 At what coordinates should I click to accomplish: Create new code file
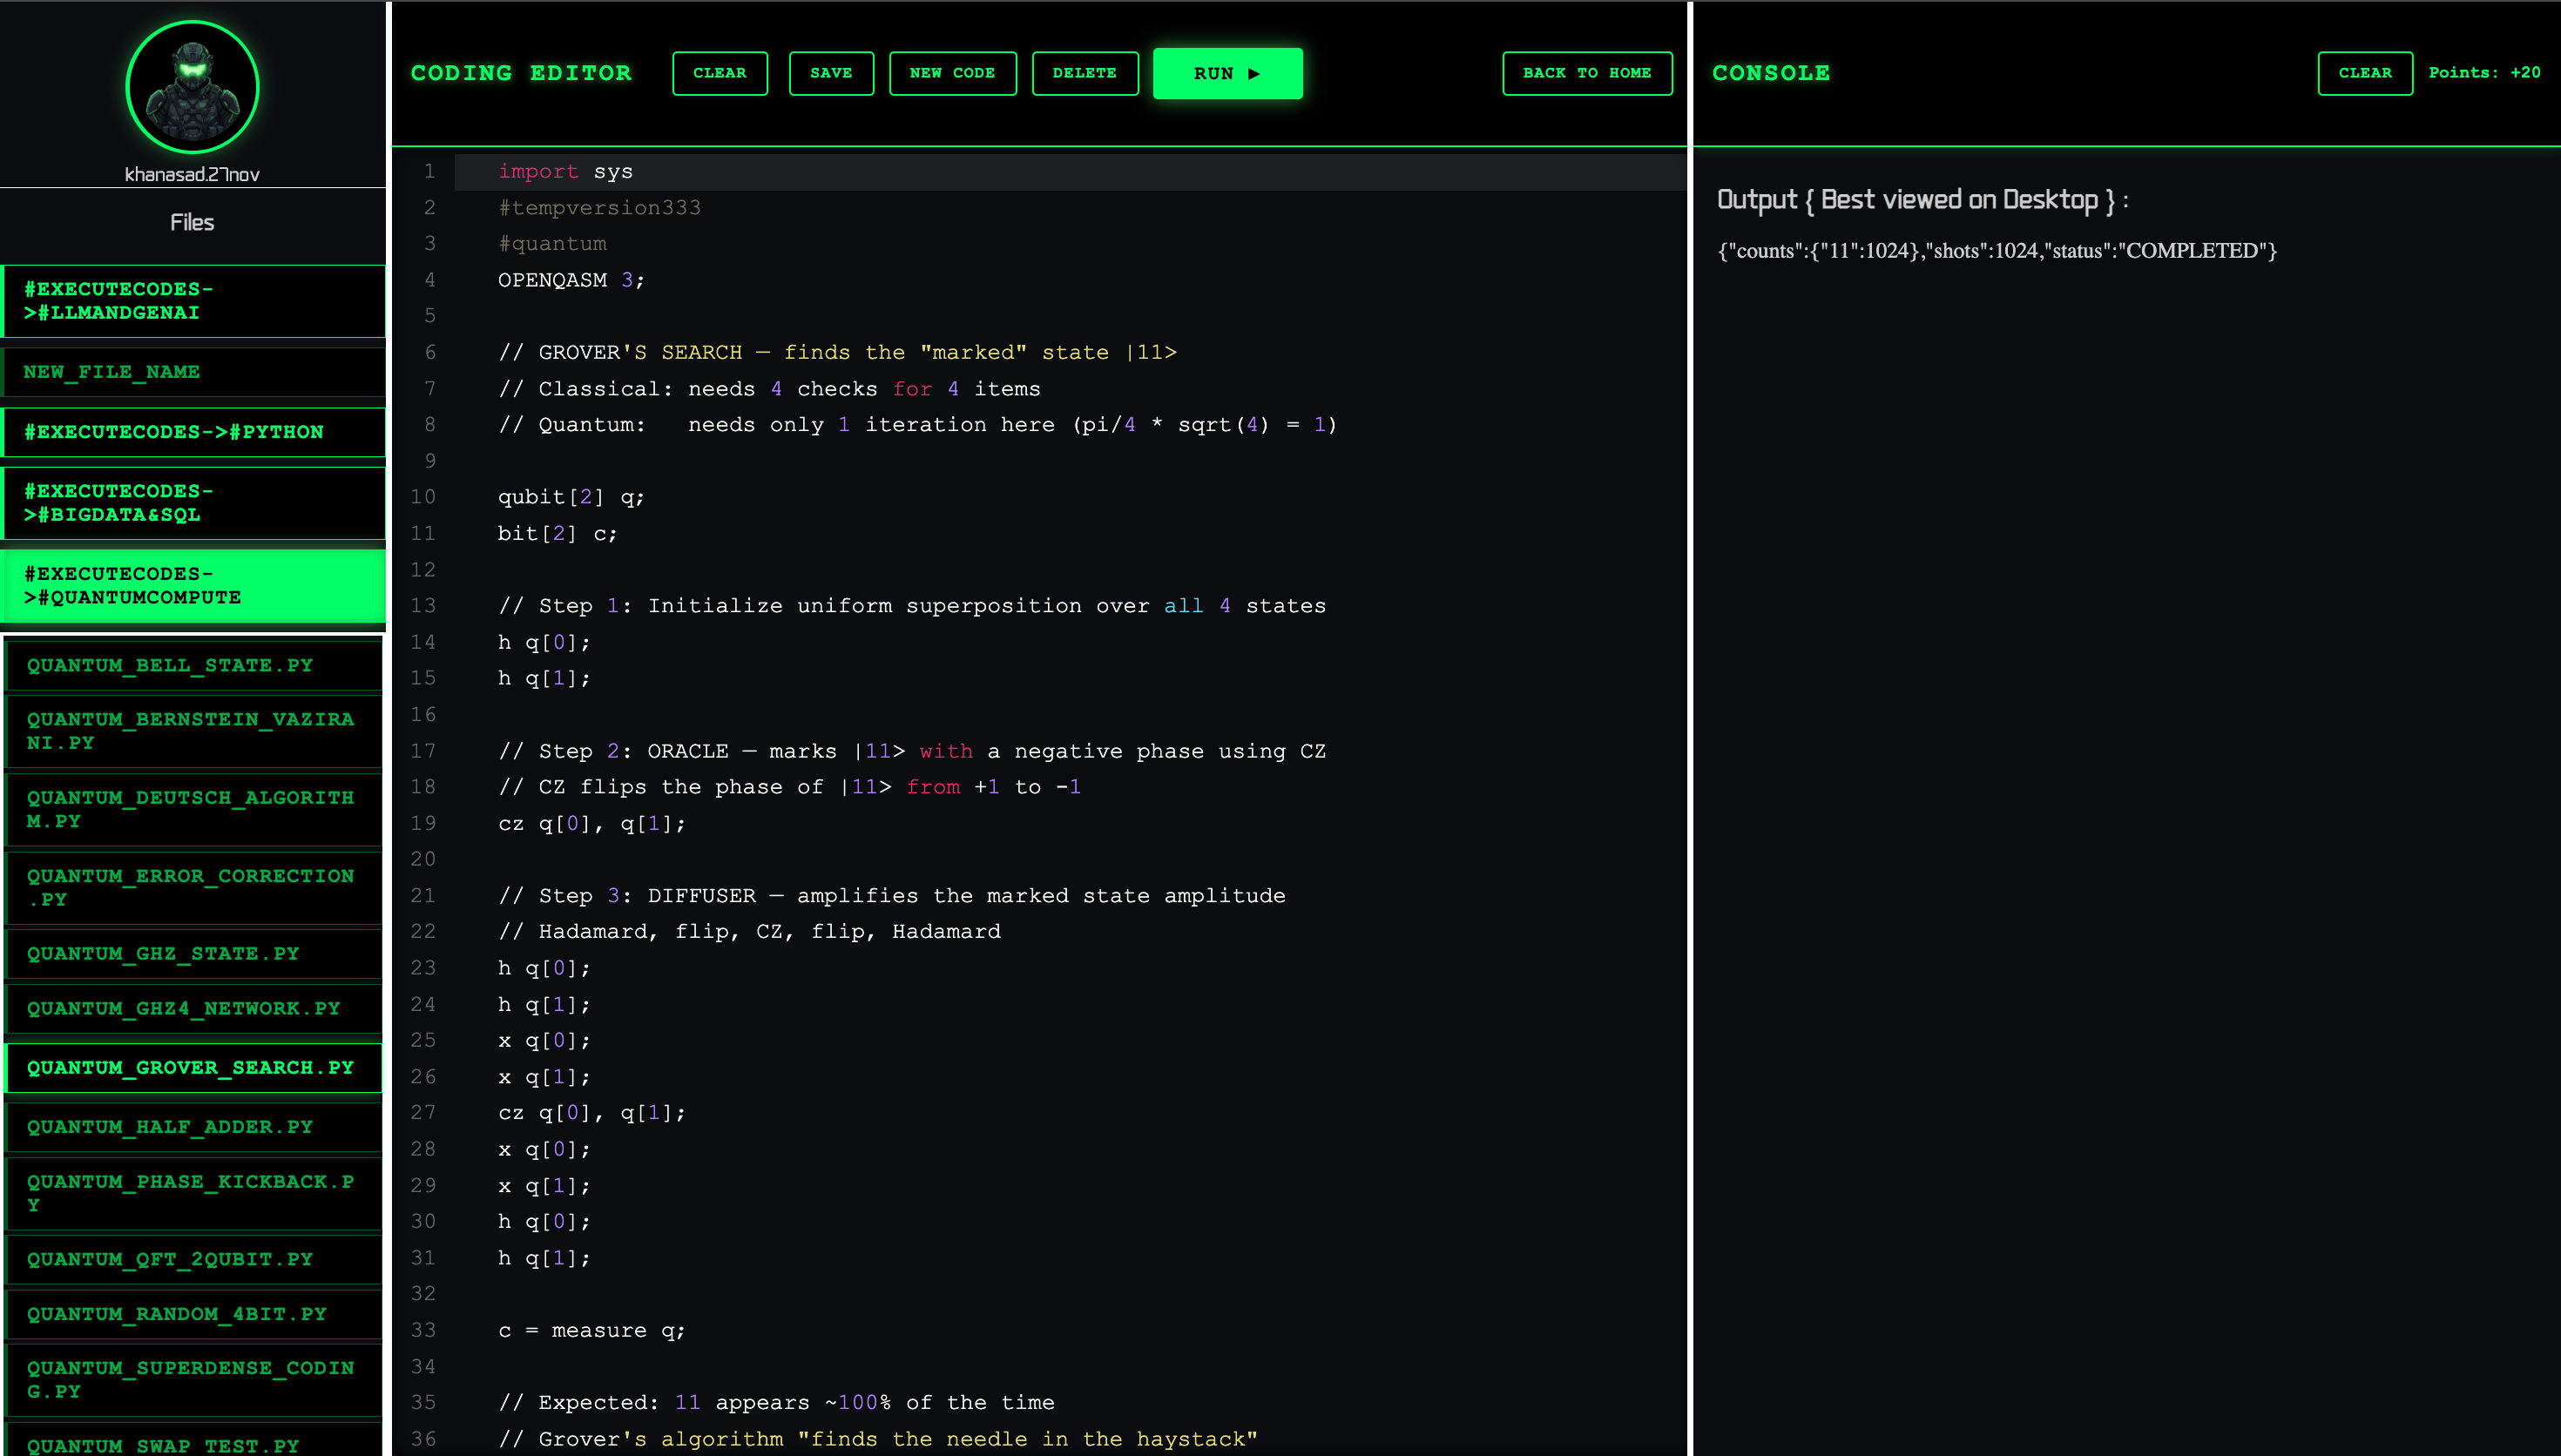point(952,73)
